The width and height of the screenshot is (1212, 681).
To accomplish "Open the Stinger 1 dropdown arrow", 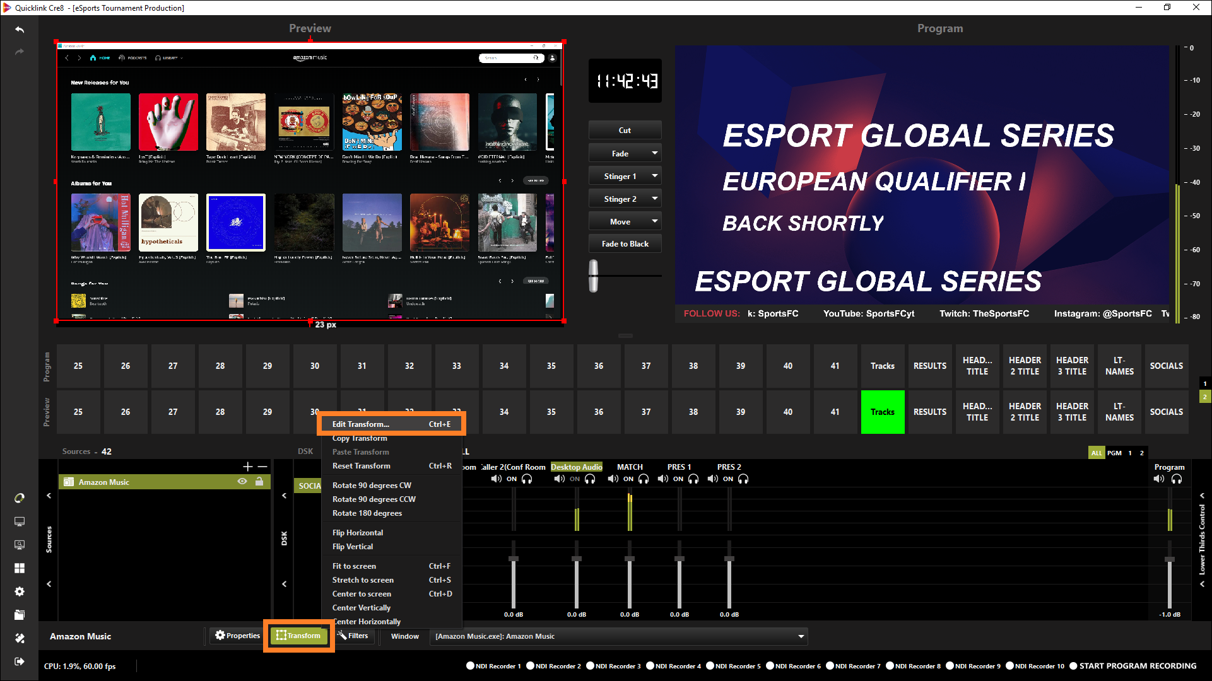I will (x=655, y=176).
